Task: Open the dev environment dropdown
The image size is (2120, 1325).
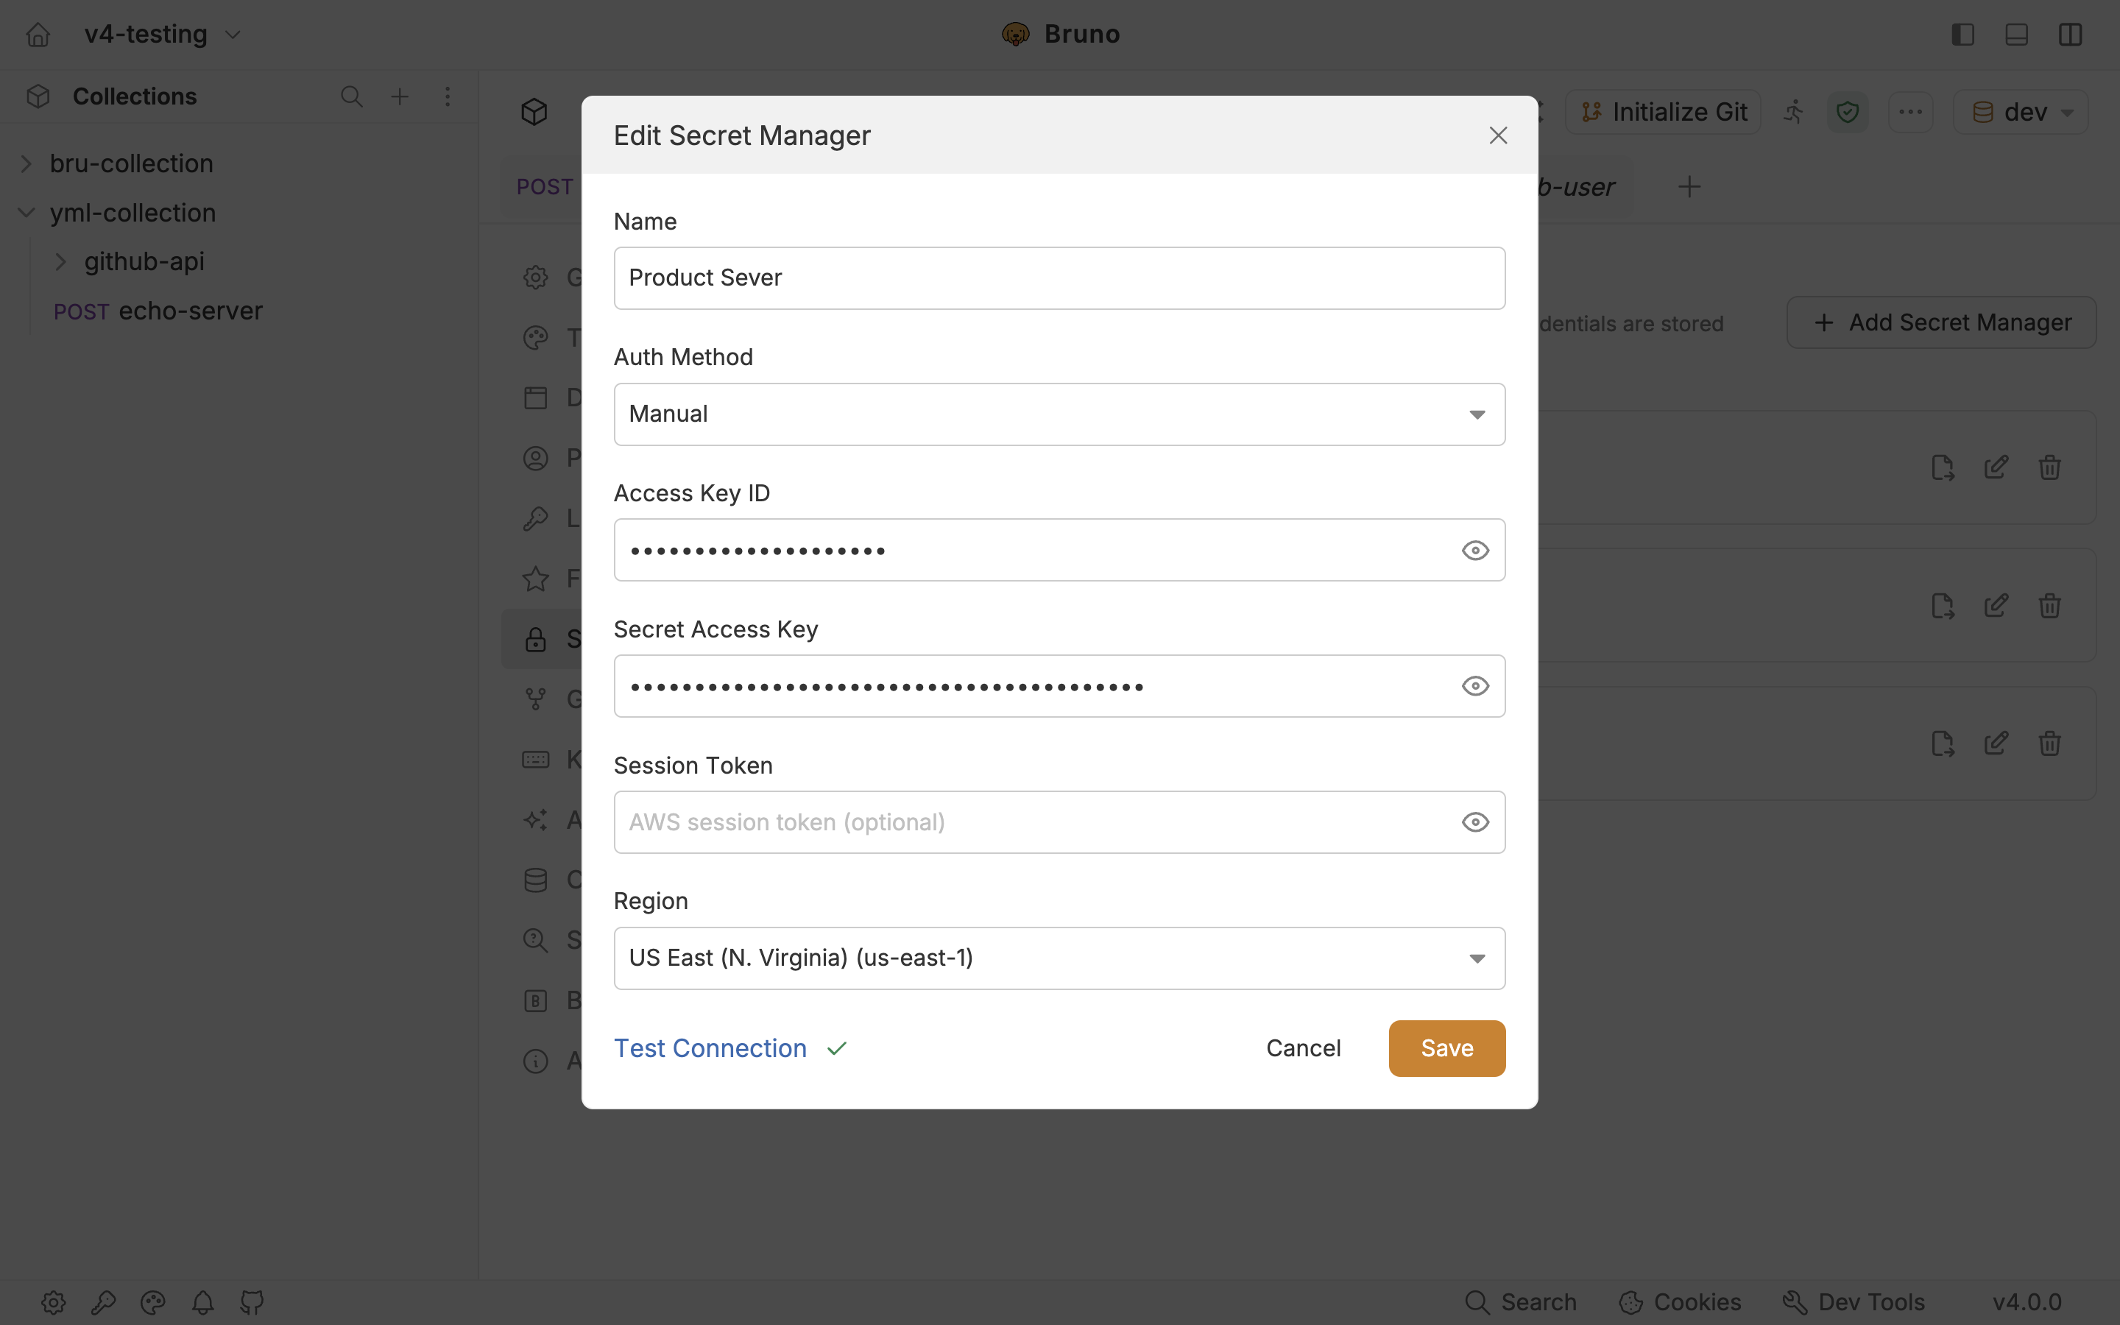Action: tap(2021, 112)
